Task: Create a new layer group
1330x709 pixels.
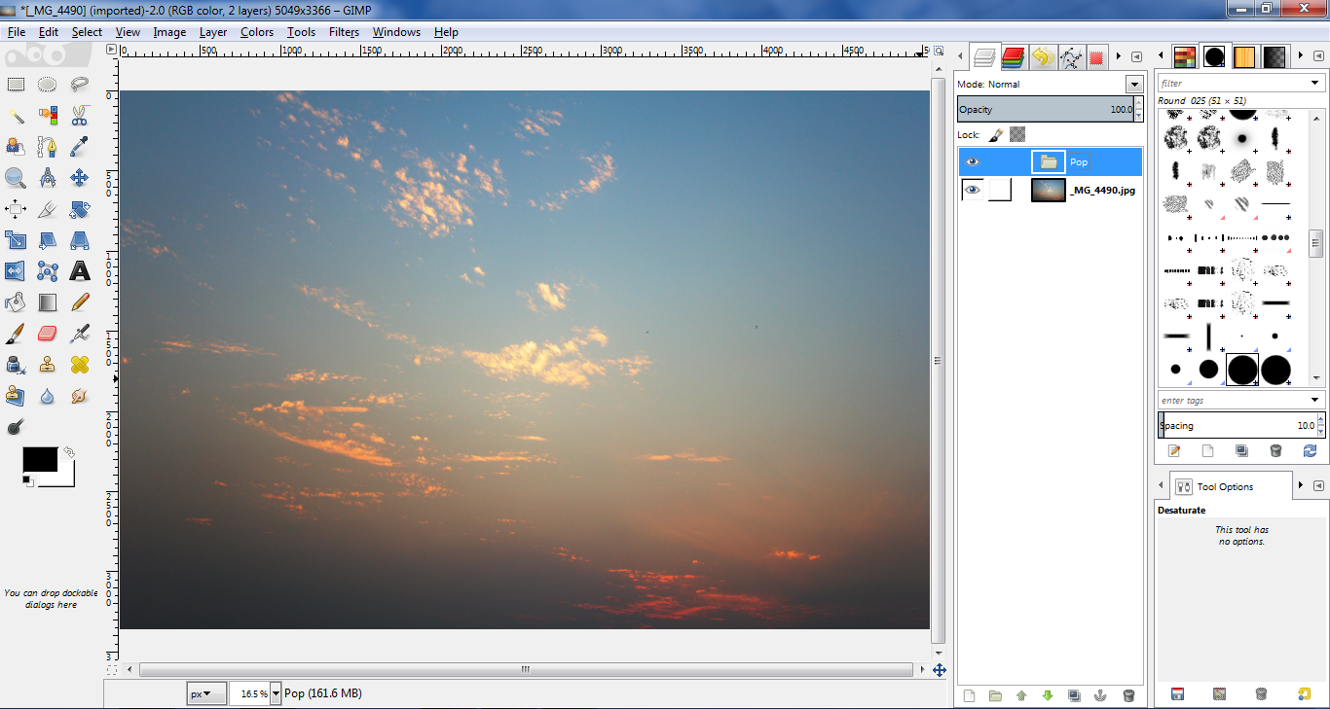Action: [995, 695]
